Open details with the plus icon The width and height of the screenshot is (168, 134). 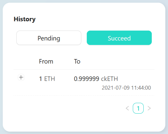(x=21, y=77)
